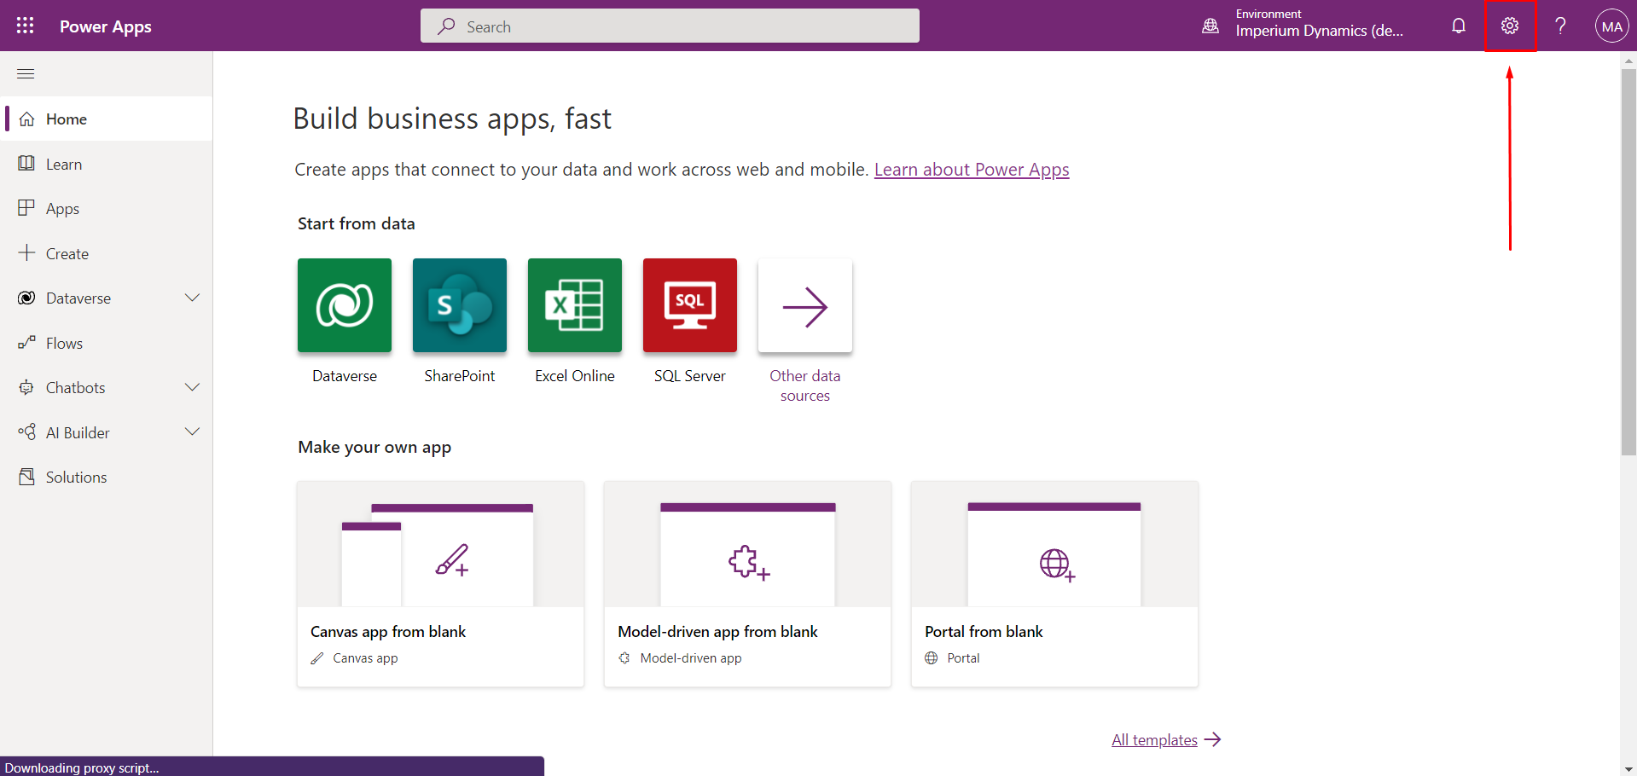
Task: Open Other data sources arrow tile
Action: (804, 305)
